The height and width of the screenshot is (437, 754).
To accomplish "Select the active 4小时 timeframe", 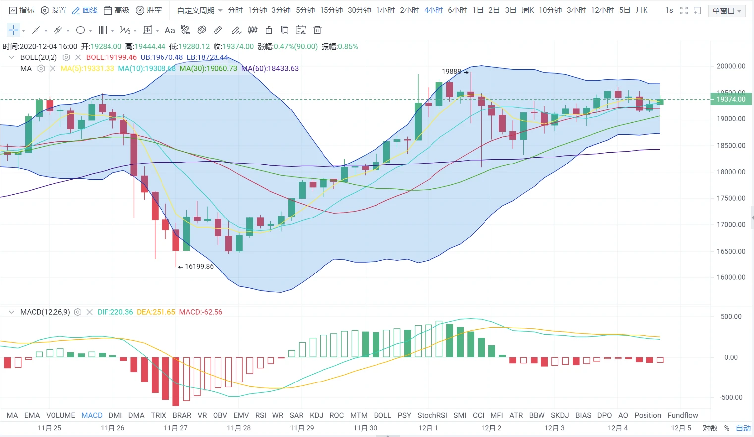I will [x=433, y=10].
